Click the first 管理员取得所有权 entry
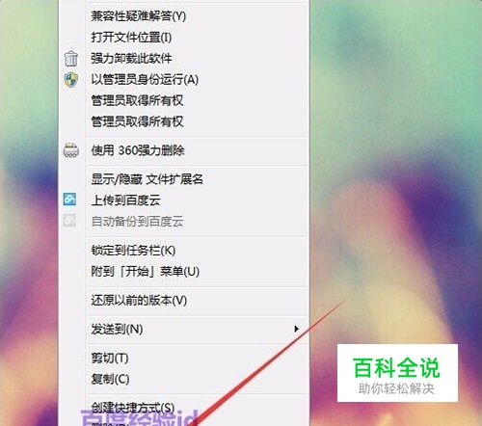482x426 pixels. [137, 100]
